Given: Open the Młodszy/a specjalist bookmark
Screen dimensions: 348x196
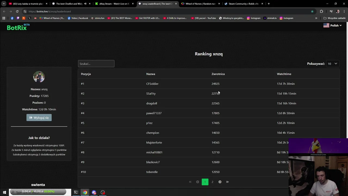Looking at the screenshot, I should [x=231, y=18].
